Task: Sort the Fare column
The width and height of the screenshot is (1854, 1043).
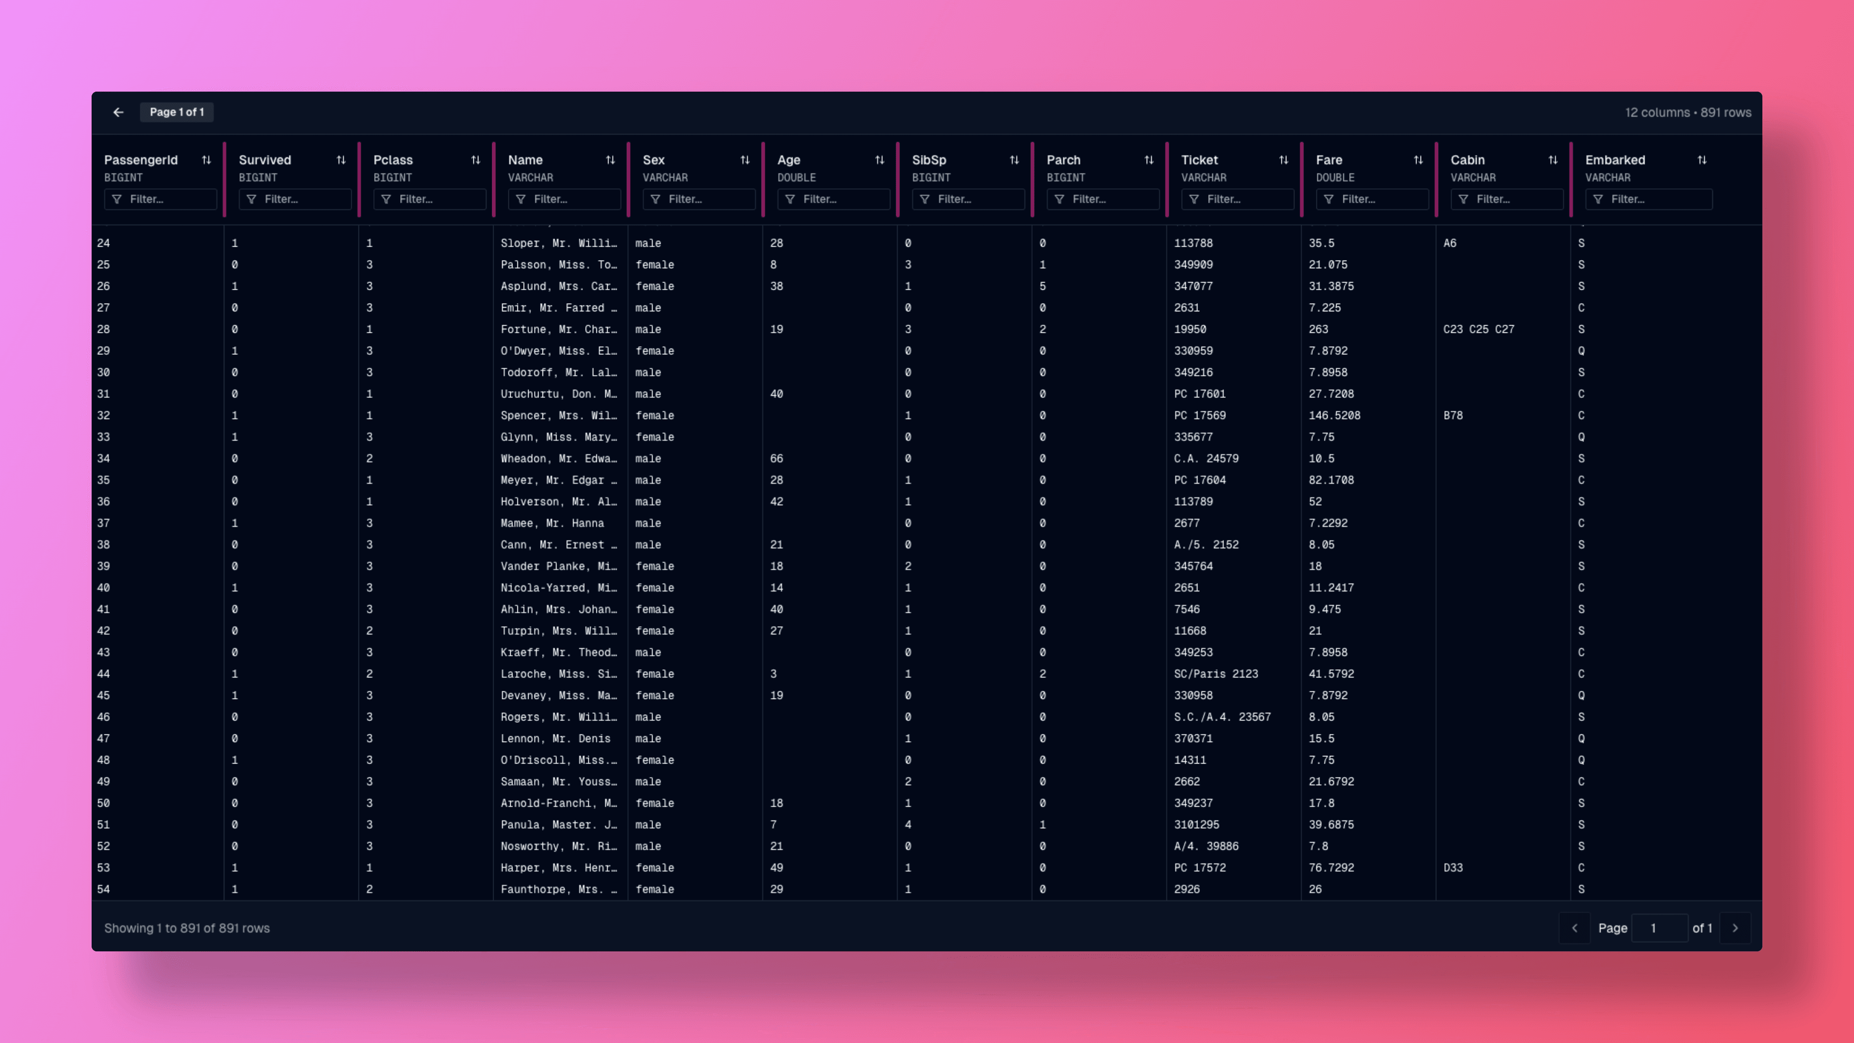Action: 1418,160
